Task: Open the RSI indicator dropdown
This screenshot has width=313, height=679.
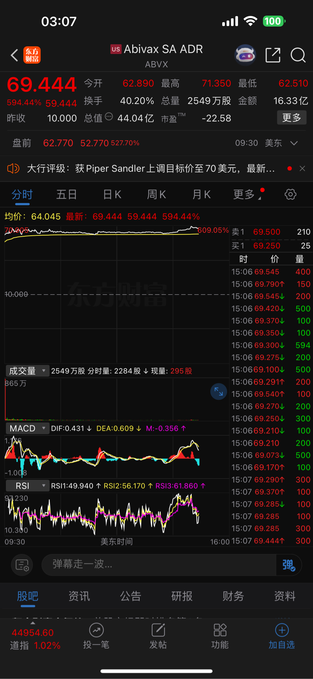Action: pyautogui.click(x=27, y=486)
